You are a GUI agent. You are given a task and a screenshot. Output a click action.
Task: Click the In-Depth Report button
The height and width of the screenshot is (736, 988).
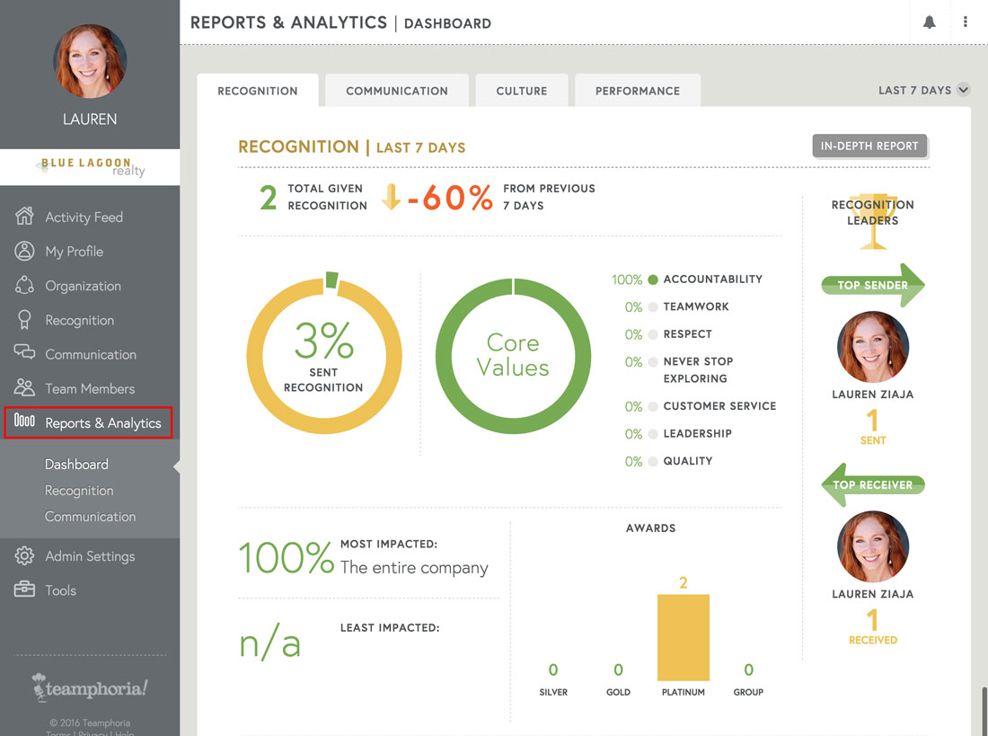pyautogui.click(x=869, y=146)
